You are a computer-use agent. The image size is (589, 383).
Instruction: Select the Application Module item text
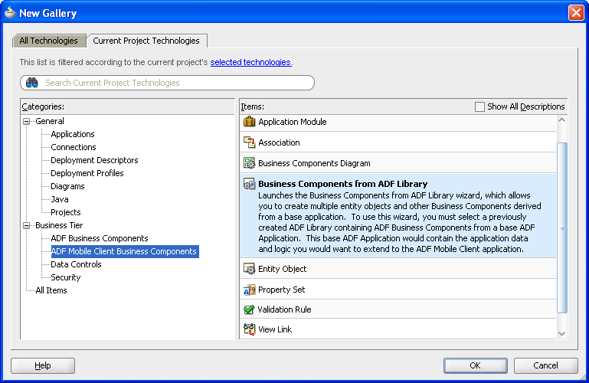coord(293,122)
